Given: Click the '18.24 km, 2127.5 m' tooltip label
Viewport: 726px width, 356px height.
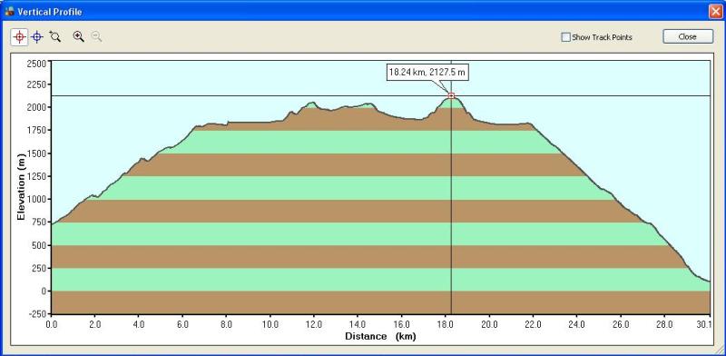Looking at the screenshot, I should coord(427,73).
